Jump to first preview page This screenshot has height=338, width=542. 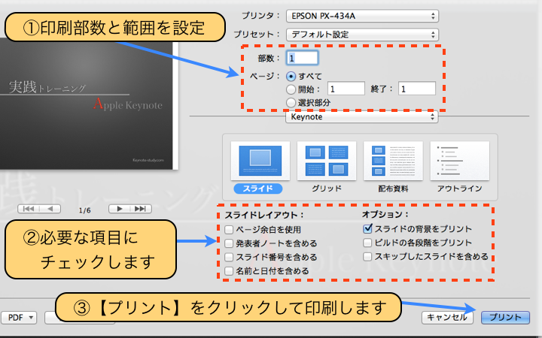pos(29,209)
